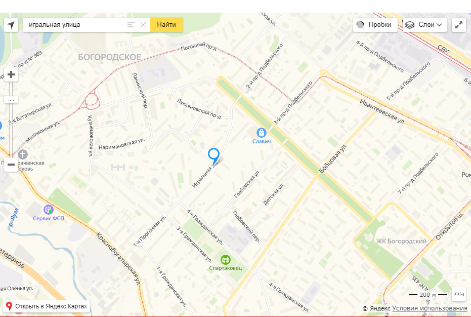
Task: Open map in Яндекс.Картах
Action: point(47,306)
